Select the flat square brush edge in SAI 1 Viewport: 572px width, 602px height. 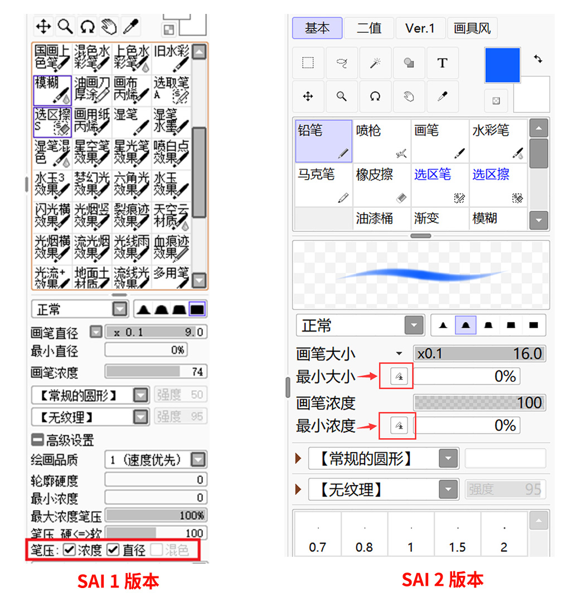tap(197, 309)
